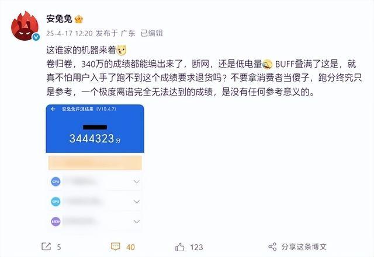This screenshot has width=374, height=257.
Task: Click 分享这条博文 share button
Action: [297, 247]
